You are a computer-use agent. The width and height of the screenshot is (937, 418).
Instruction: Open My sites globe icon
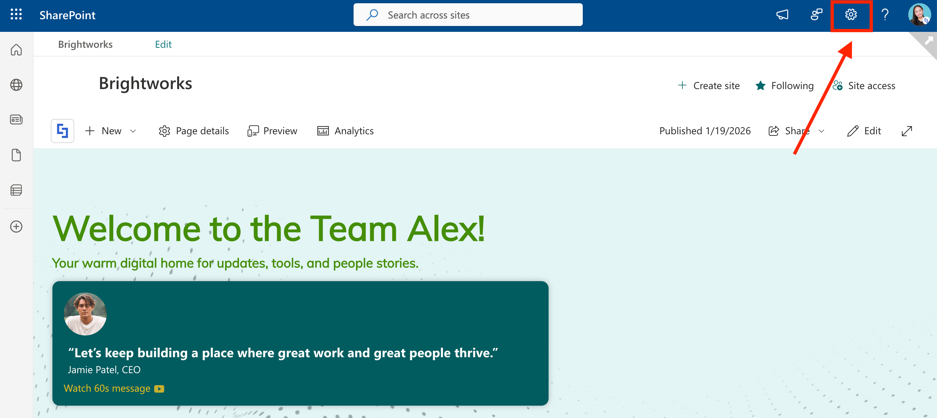(16, 85)
